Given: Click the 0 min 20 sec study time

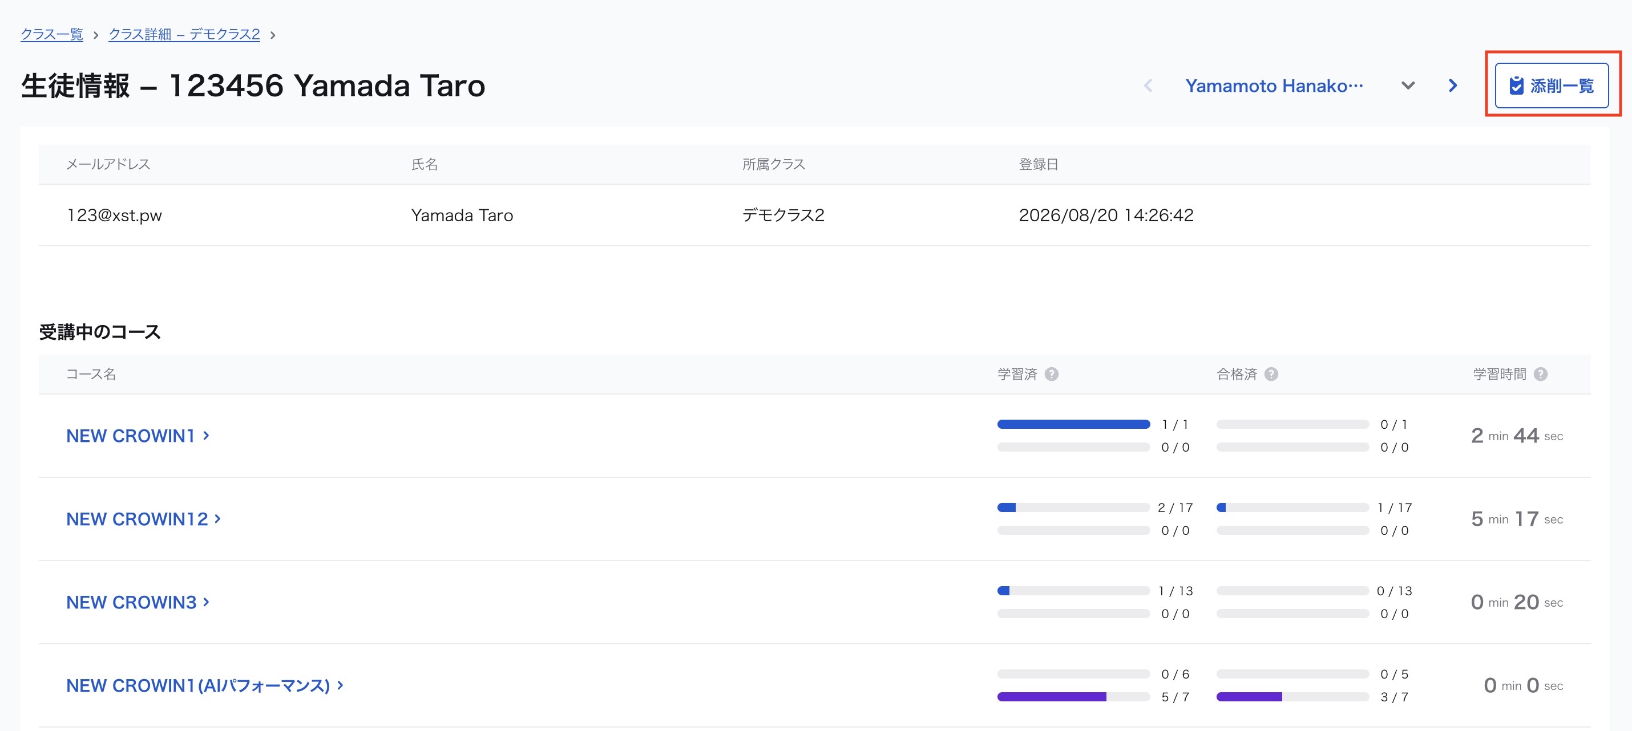Looking at the screenshot, I should pyautogui.click(x=1517, y=602).
